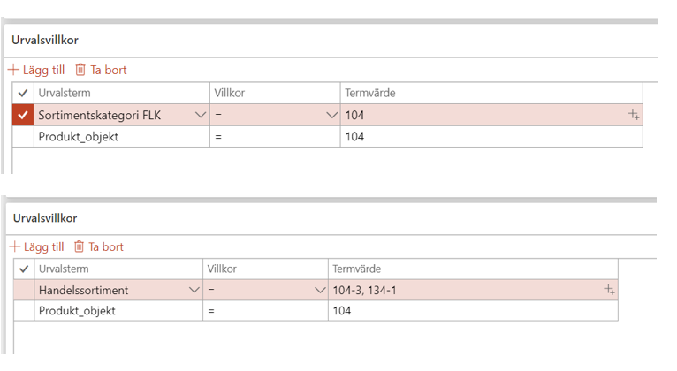Open the Sortimentskategori FLK term dropdown

click(201, 115)
